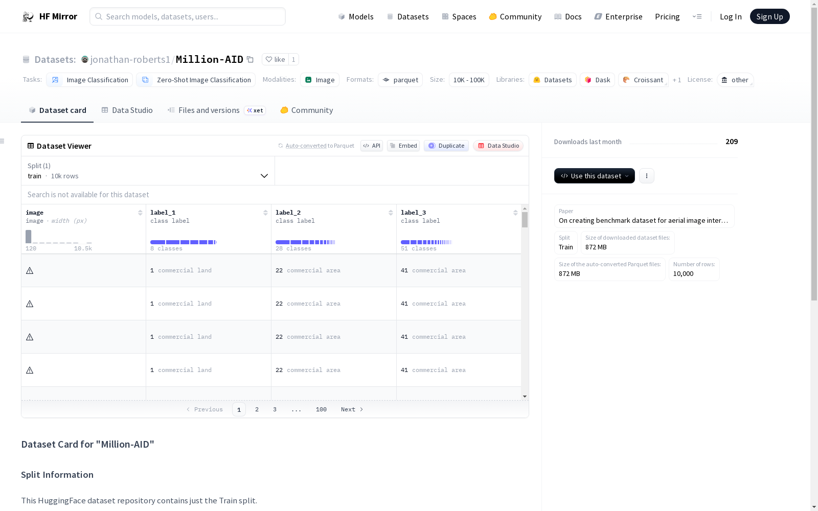Go to page 2 of the table
This screenshot has height=511, width=818.
tap(257, 409)
